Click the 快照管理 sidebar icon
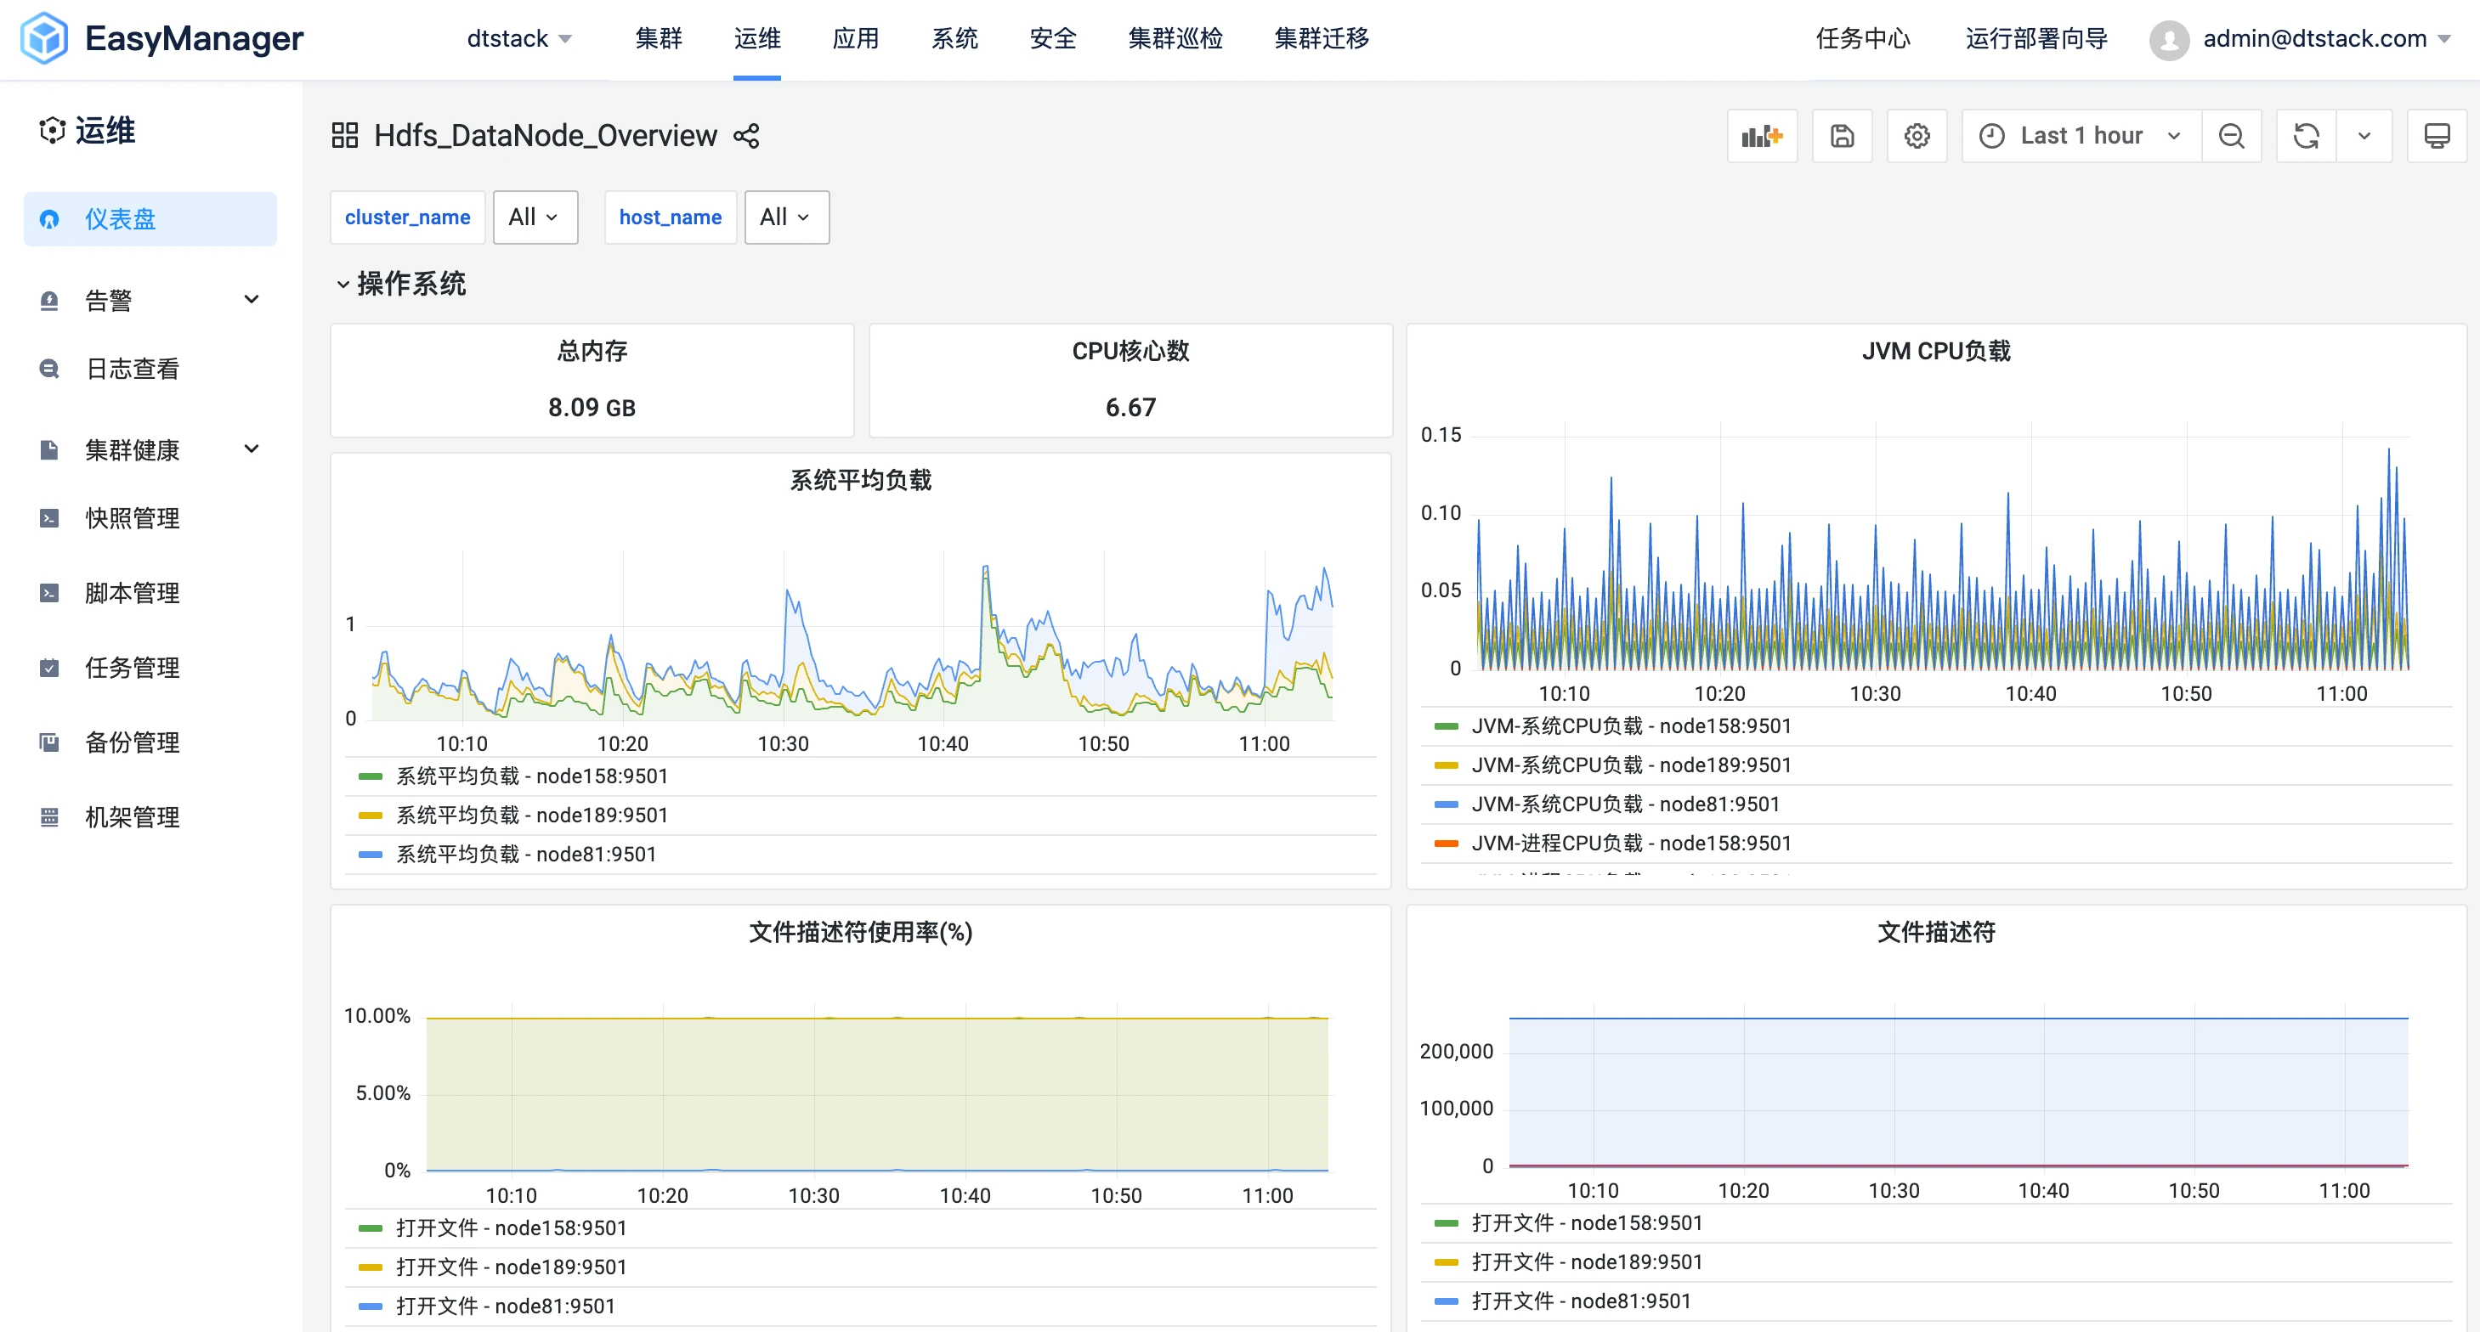 pos(49,518)
